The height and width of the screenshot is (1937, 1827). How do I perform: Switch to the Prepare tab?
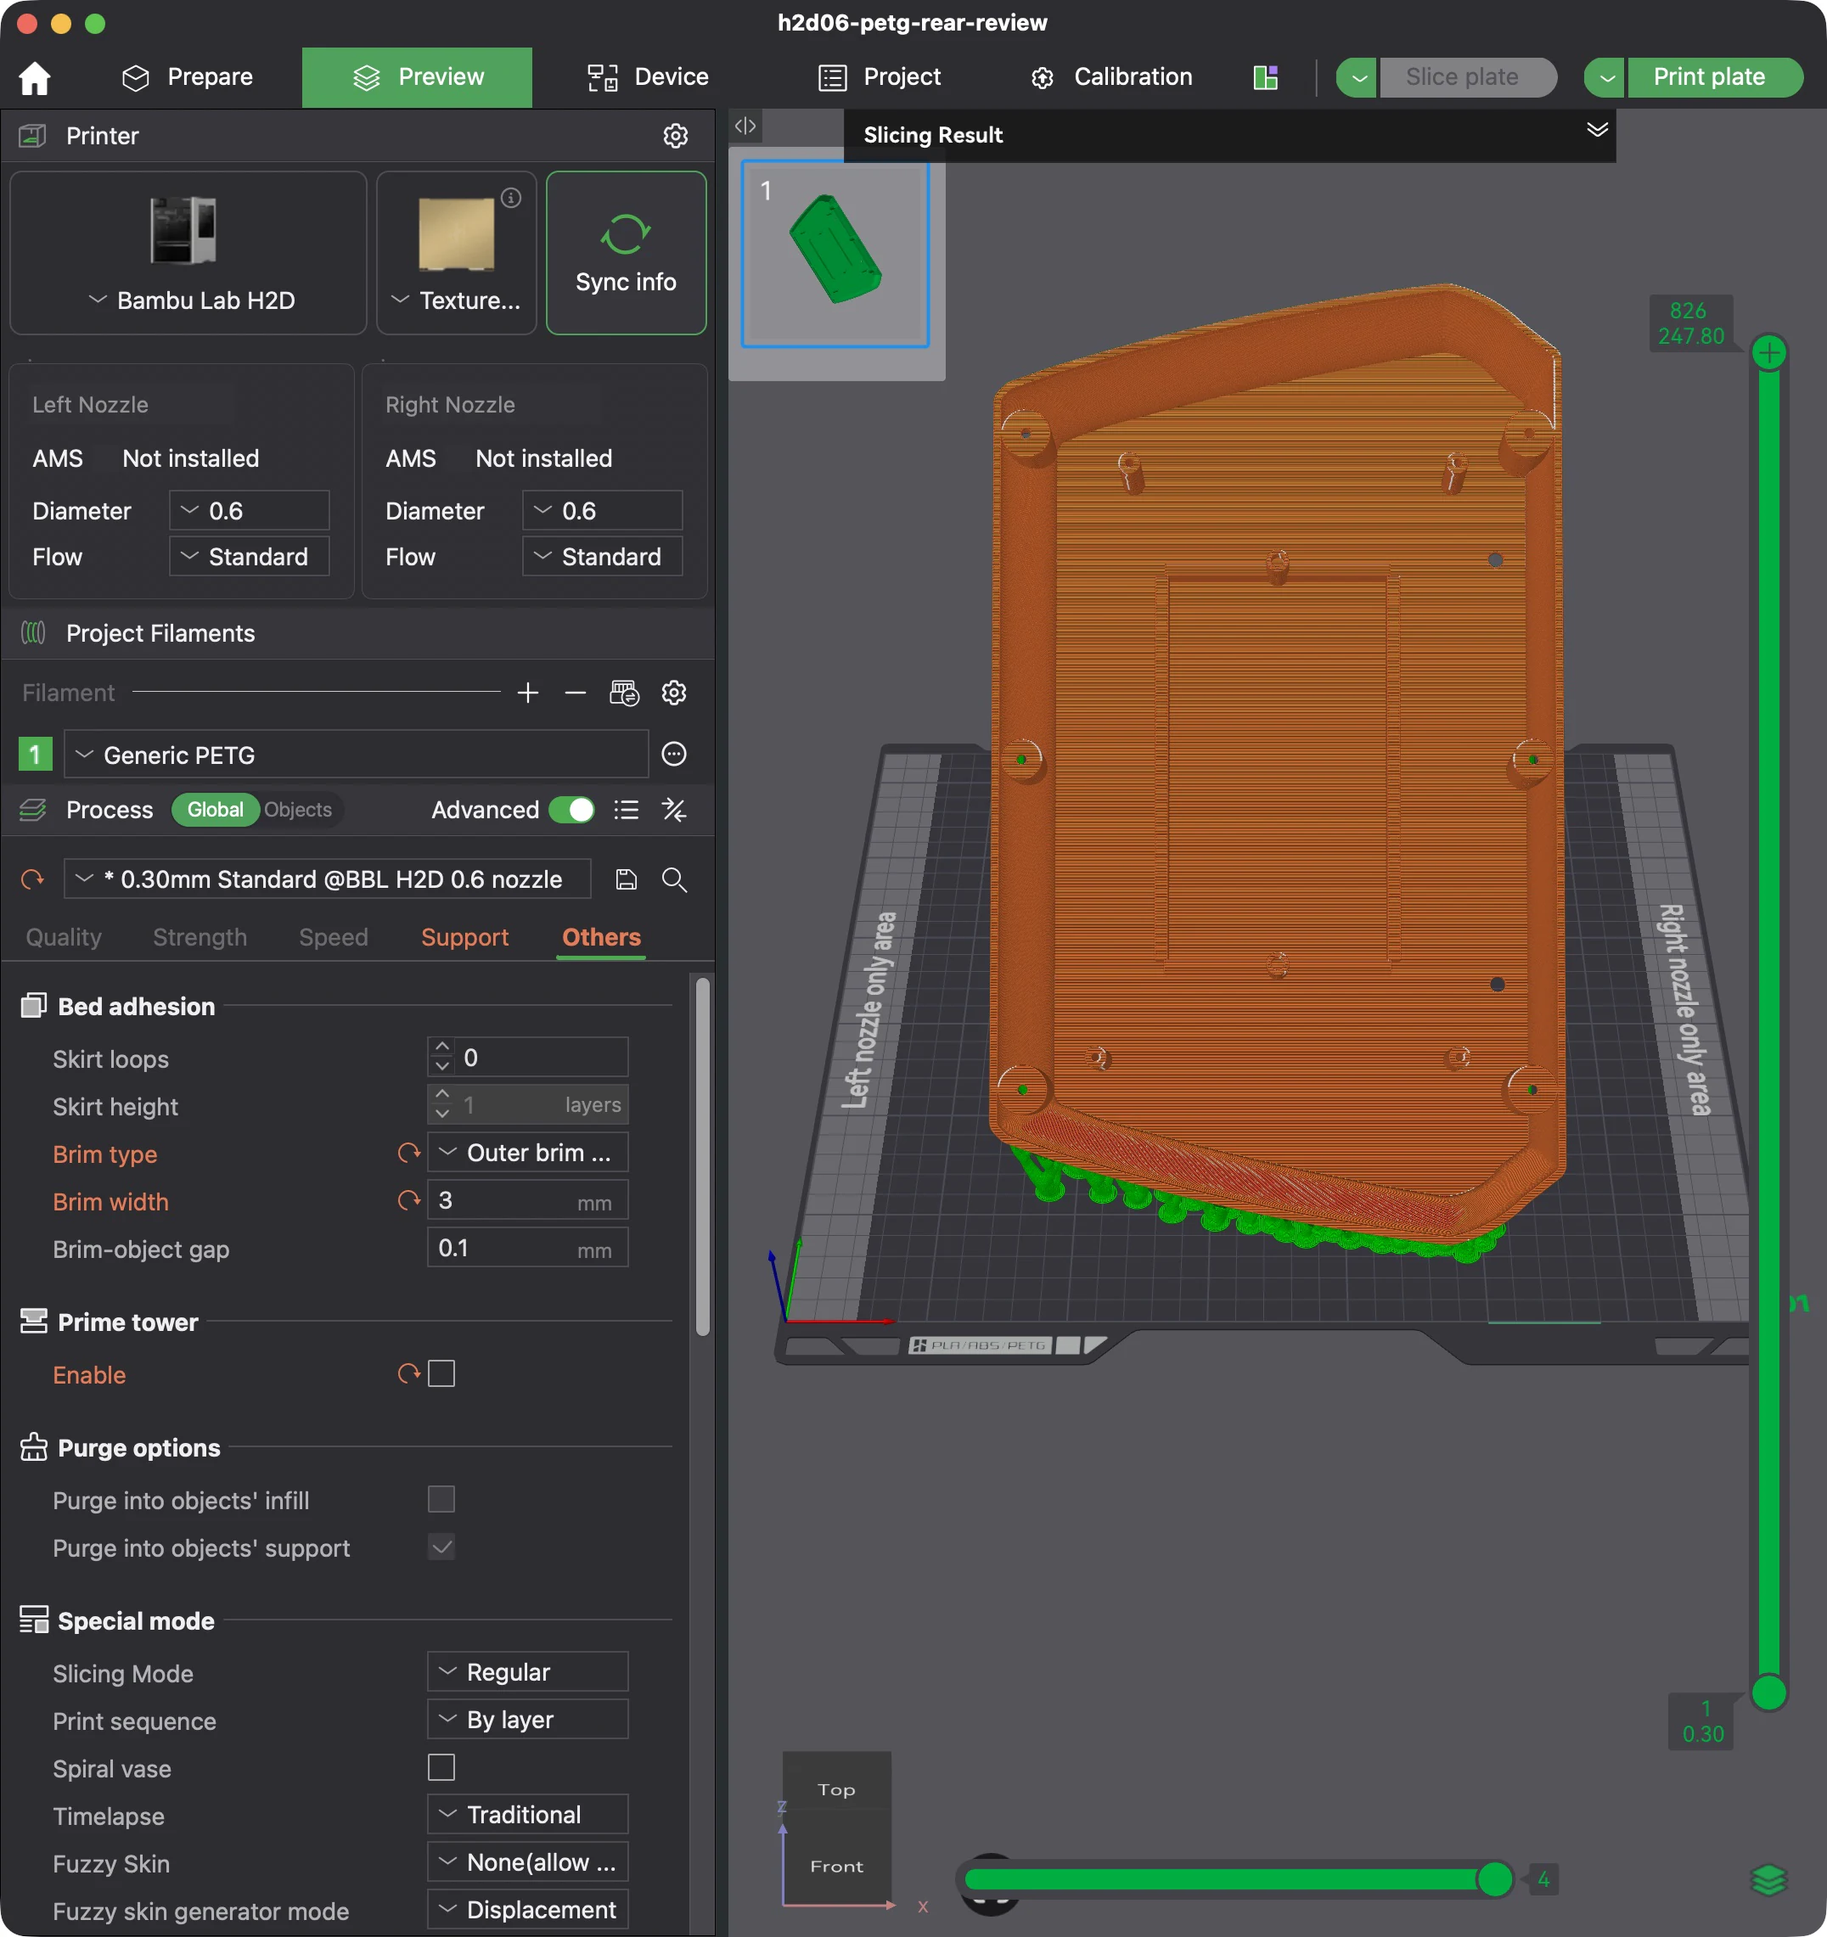pyautogui.click(x=188, y=77)
